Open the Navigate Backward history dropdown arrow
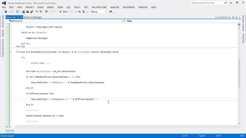The image size is (246, 138). (x=8, y=12)
